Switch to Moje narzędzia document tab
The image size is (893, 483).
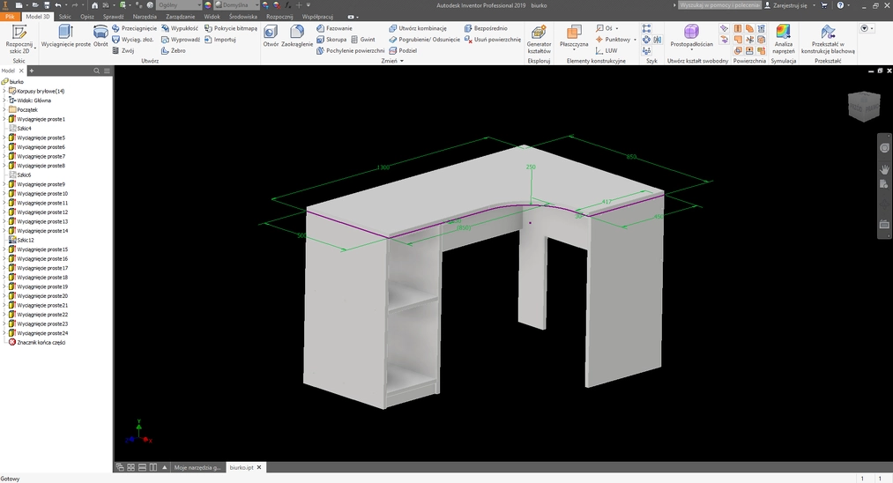click(x=197, y=467)
